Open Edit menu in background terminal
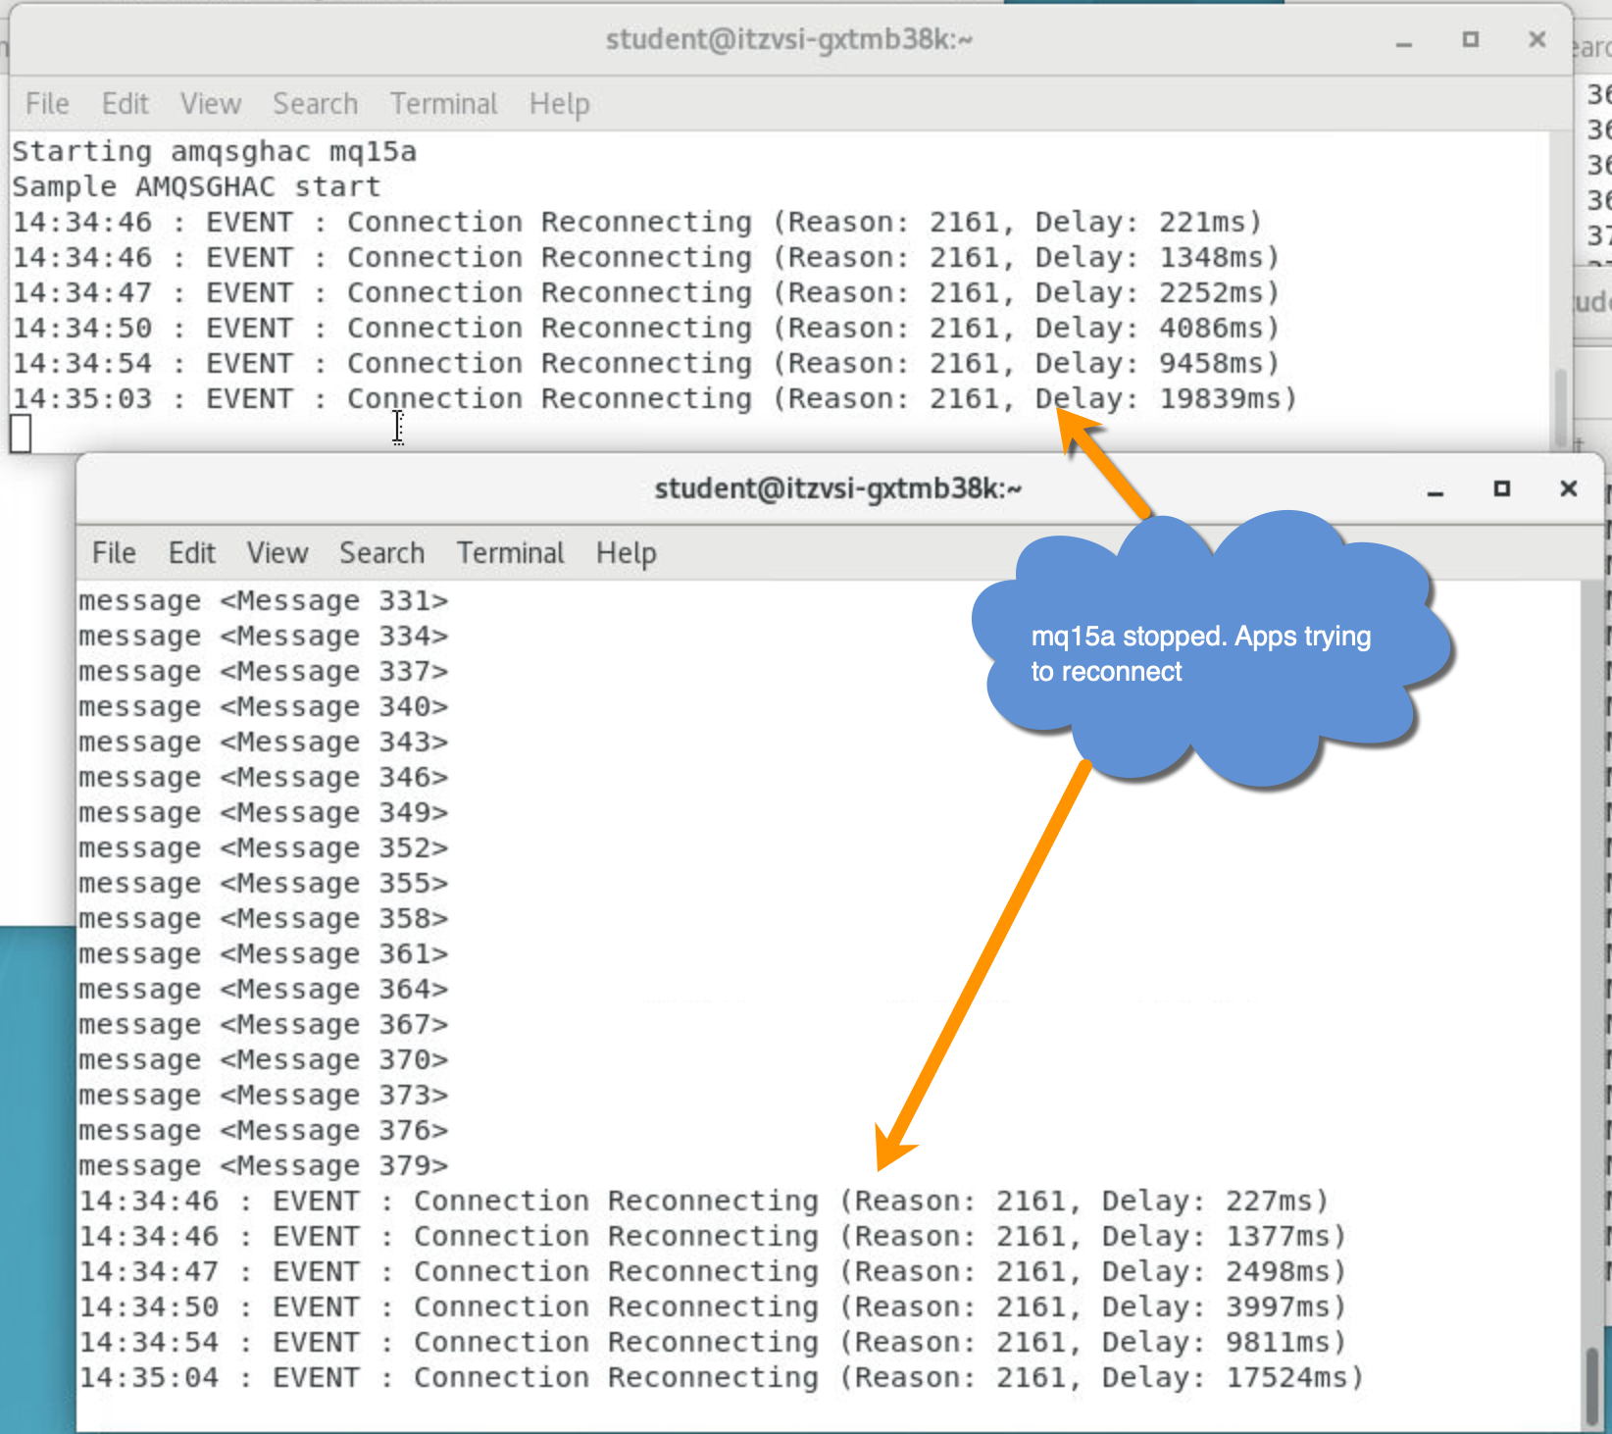Screen dimensions: 1612x1434 (x=125, y=104)
